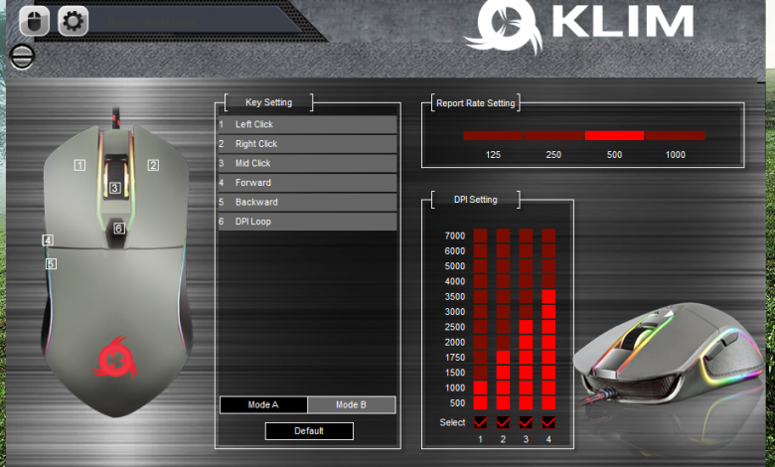Toggle Select checkbox for DPI level 3
Screen dimensions: 775x467
(x=526, y=422)
